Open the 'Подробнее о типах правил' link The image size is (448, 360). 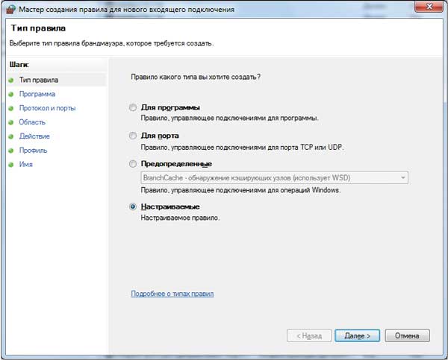click(172, 294)
